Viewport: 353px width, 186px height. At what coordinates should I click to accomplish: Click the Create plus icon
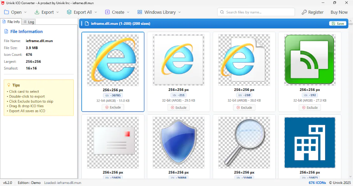pyautogui.click(x=108, y=12)
